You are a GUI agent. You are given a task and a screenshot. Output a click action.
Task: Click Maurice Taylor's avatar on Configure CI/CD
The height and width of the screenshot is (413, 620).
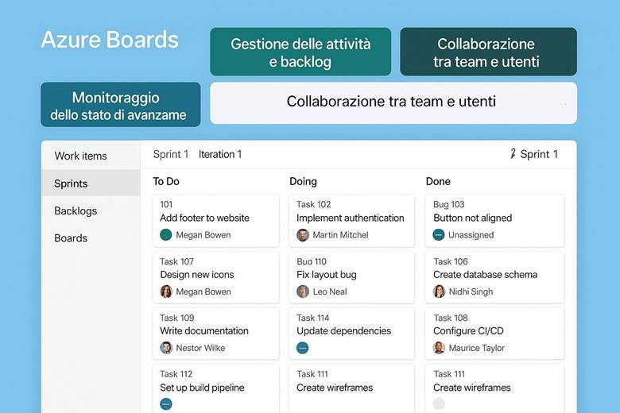click(x=440, y=348)
